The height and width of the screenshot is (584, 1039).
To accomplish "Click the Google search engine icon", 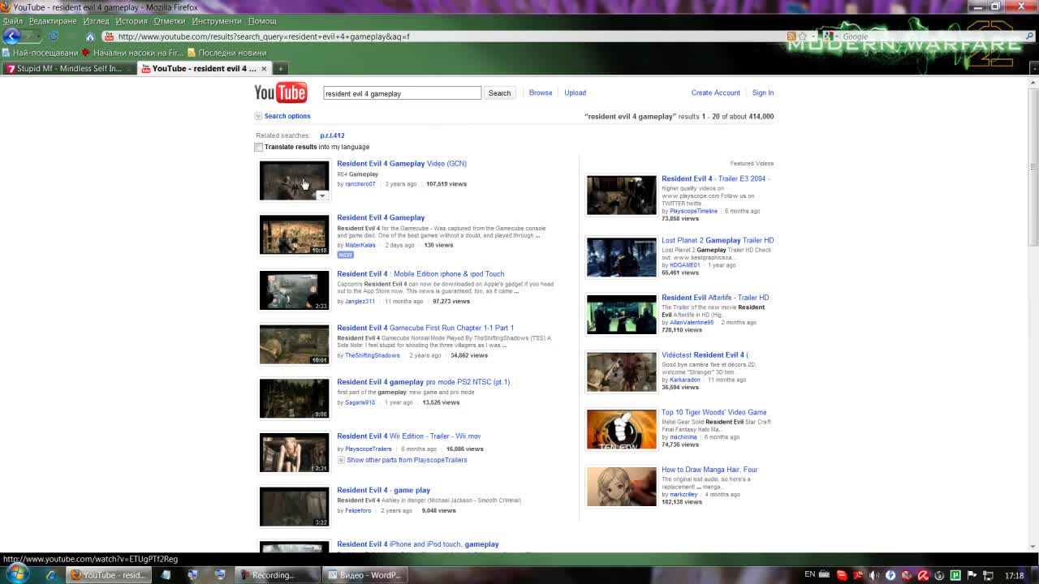I will tap(827, 36).
